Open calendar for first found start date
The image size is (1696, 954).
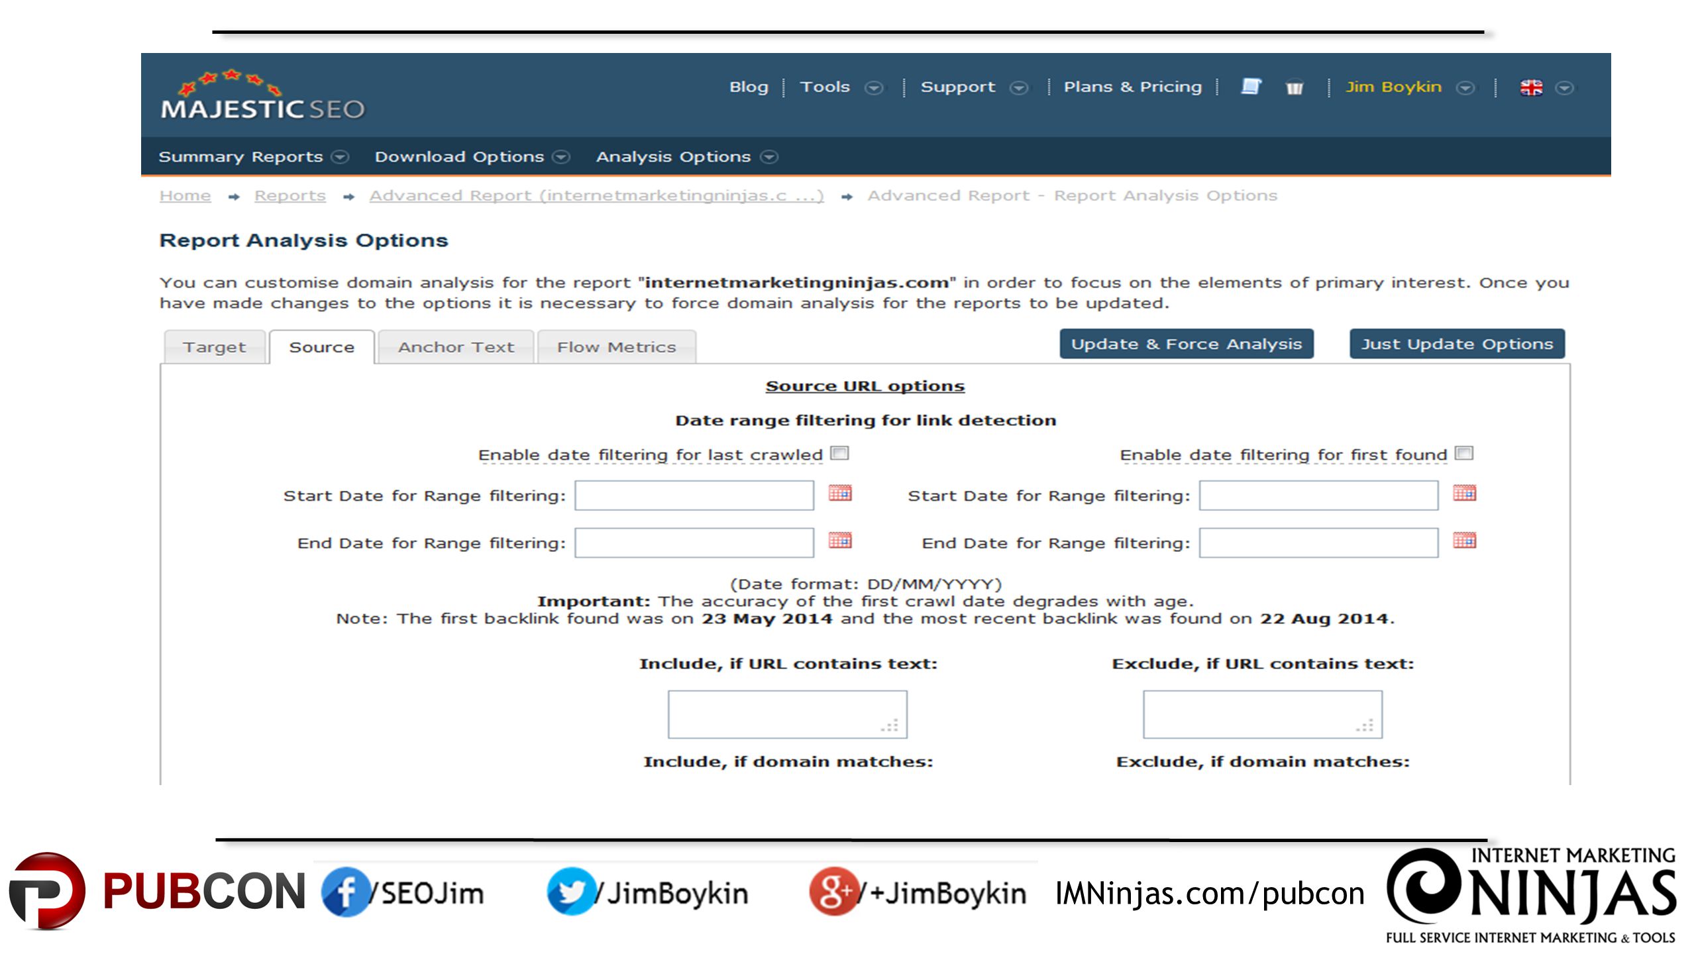(x=1464, y=493)
